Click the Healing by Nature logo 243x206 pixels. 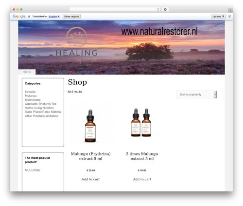[77, 45]
